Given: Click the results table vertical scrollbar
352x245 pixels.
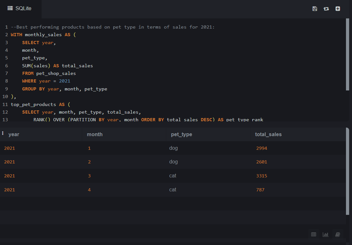Looking at the screenshot, I should 348,171.
